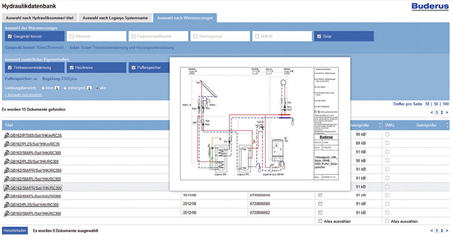Viewport: 452px width, 243px height.
Task: Show 10 results per page
Action: click(x=427, y=104)
